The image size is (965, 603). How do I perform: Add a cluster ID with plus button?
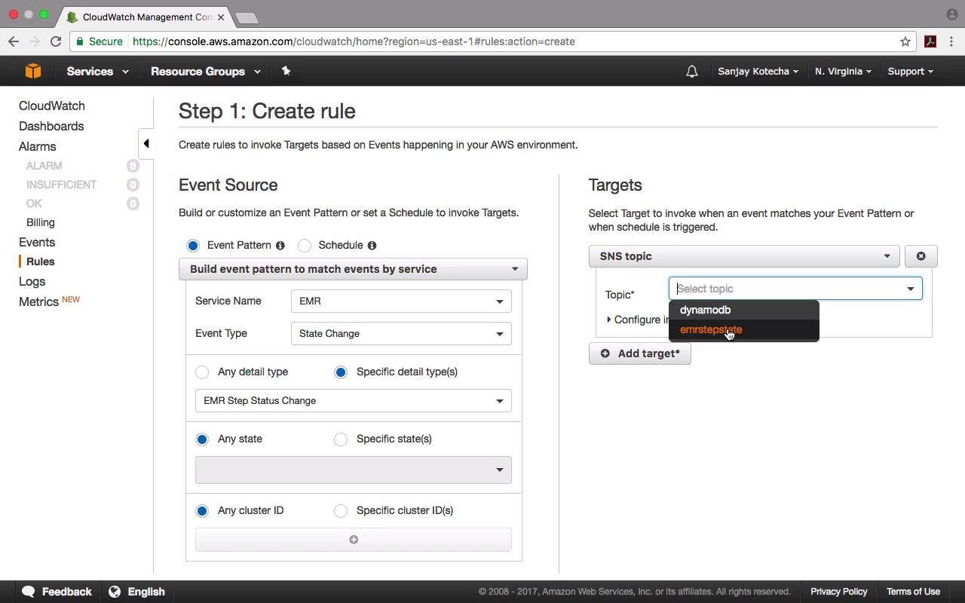pos(354,540)
